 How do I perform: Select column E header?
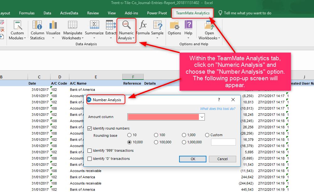tap(96, 77)
